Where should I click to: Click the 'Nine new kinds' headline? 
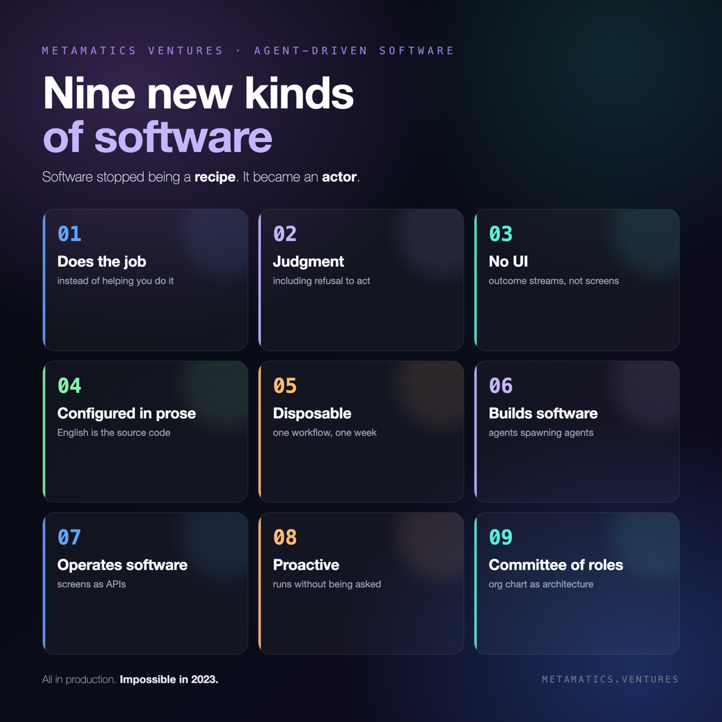199,94
